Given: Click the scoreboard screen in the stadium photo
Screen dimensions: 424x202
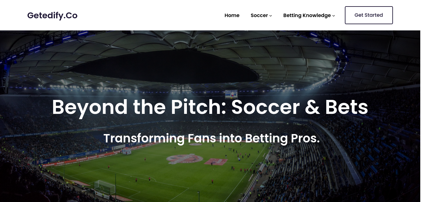Looking at the screenshot, I should coord(231,94).
